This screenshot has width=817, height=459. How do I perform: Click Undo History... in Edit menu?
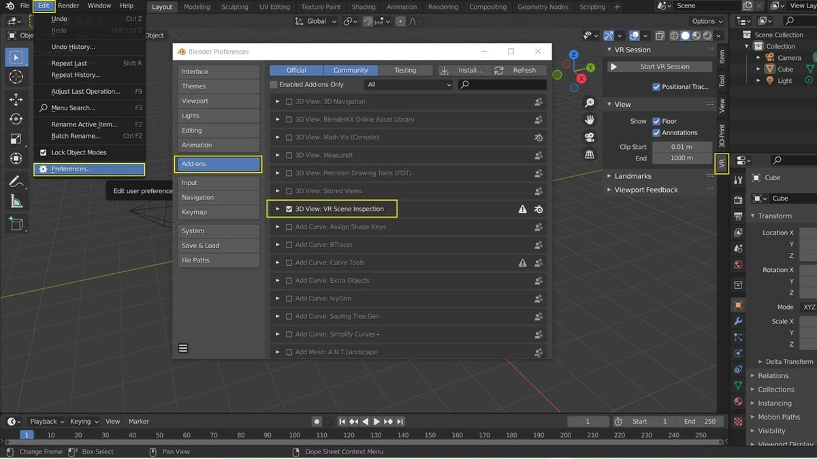pyautogui.click(x=73, y=47)
